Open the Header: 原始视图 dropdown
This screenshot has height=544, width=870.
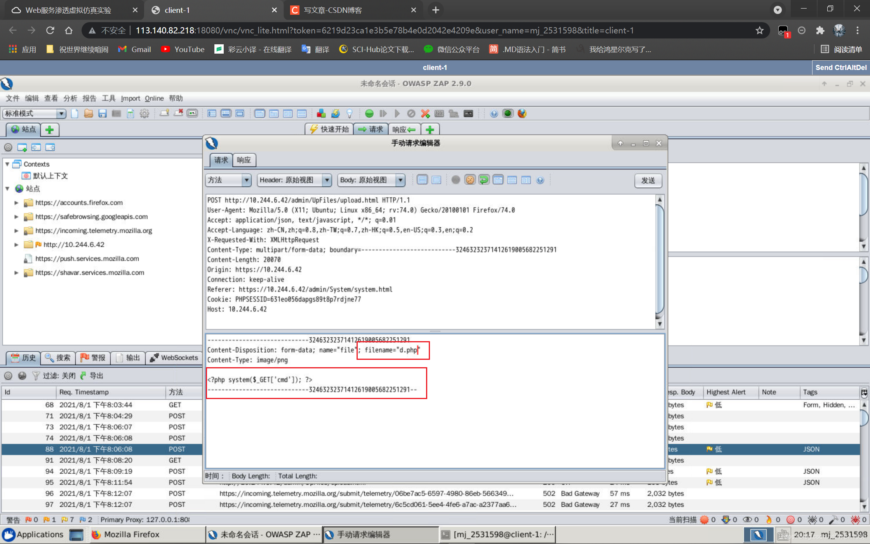point(294,180)
